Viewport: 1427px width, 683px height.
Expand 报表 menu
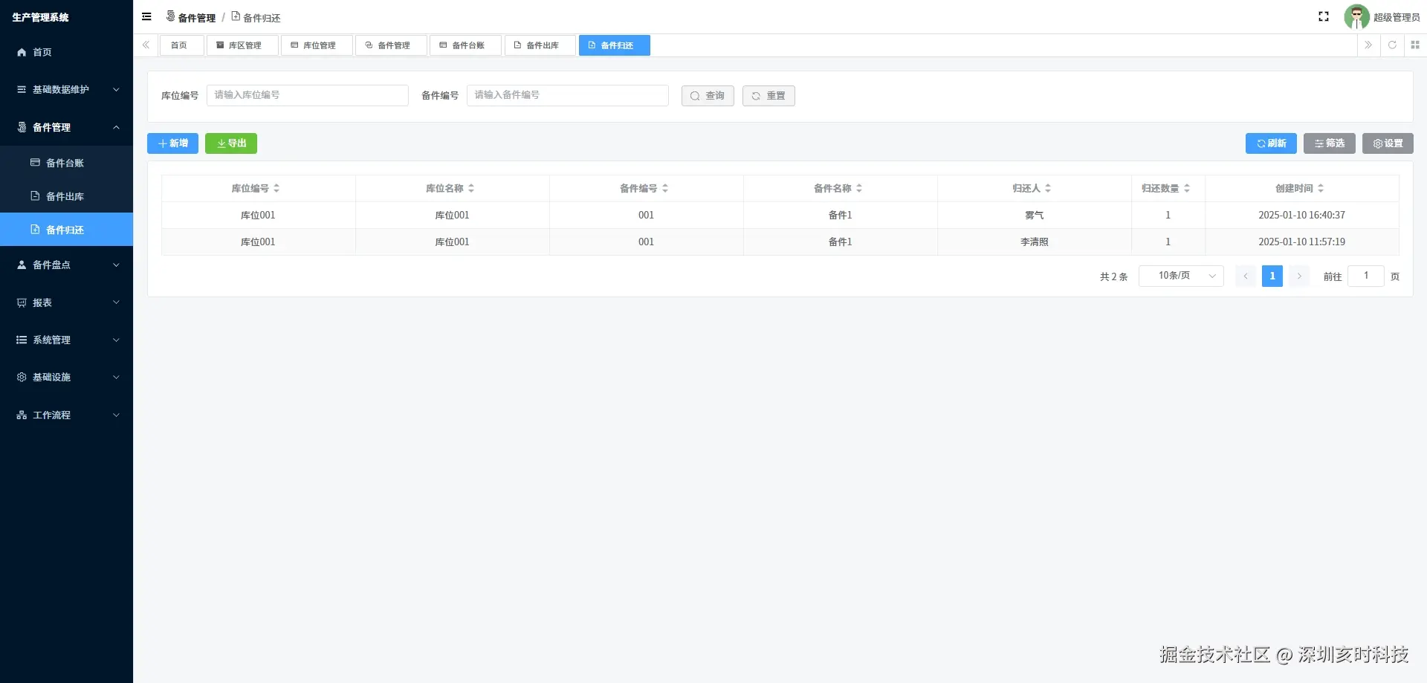66,302
